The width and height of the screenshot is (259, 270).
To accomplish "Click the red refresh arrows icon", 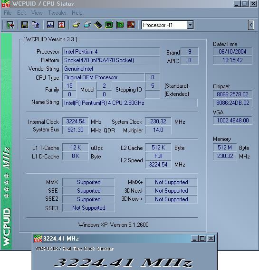I will point(61,25).
